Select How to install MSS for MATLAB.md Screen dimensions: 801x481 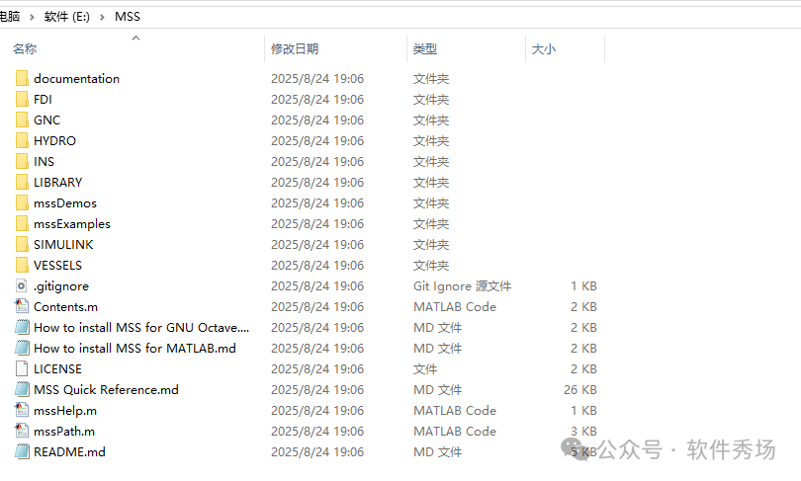tap(134, 348)
